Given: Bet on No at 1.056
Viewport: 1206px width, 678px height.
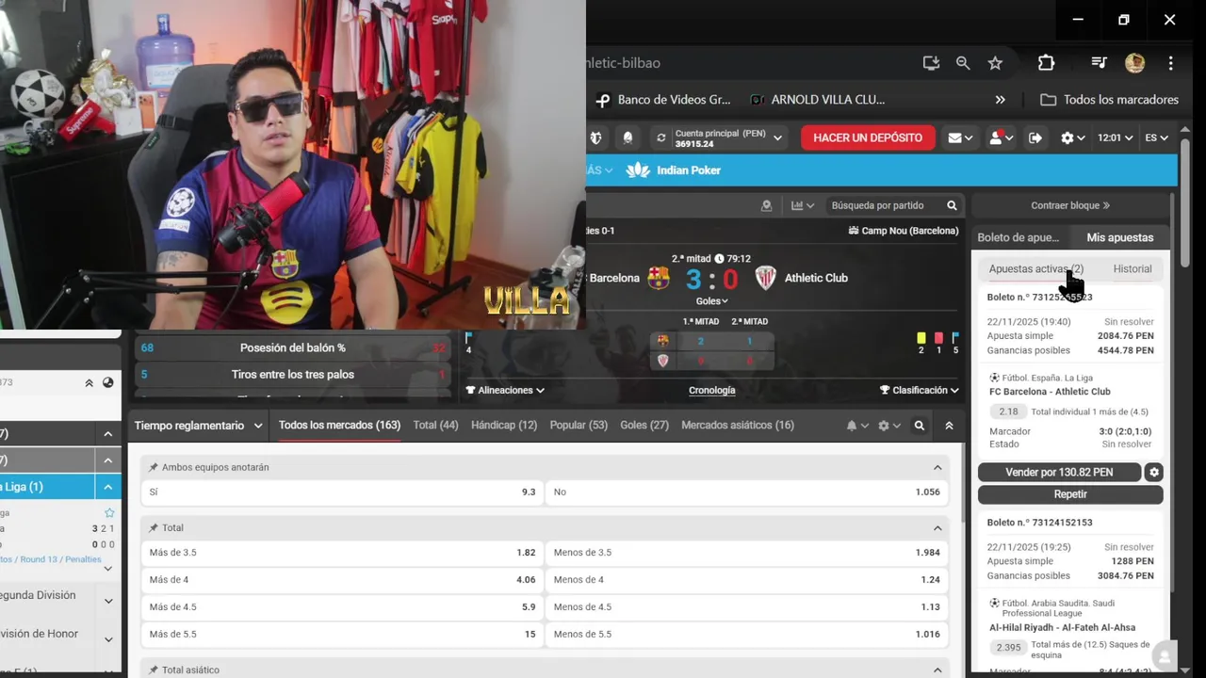Looking at the screenshot, I should (747, 492).
